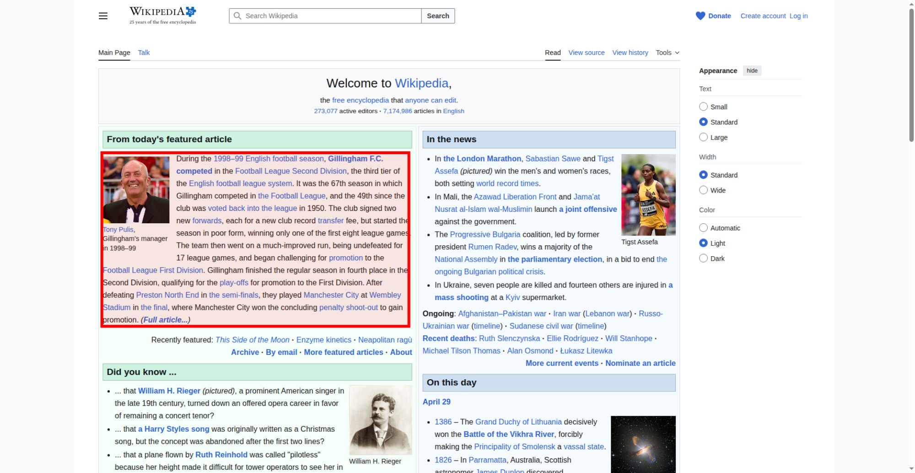Expand the Tools dropdown menu
This screenshot has height=473, width=915.
tap(667, 53)
